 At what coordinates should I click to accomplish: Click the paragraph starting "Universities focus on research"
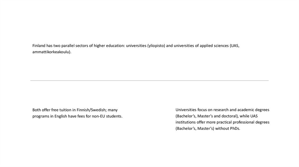tap(222, 119)
